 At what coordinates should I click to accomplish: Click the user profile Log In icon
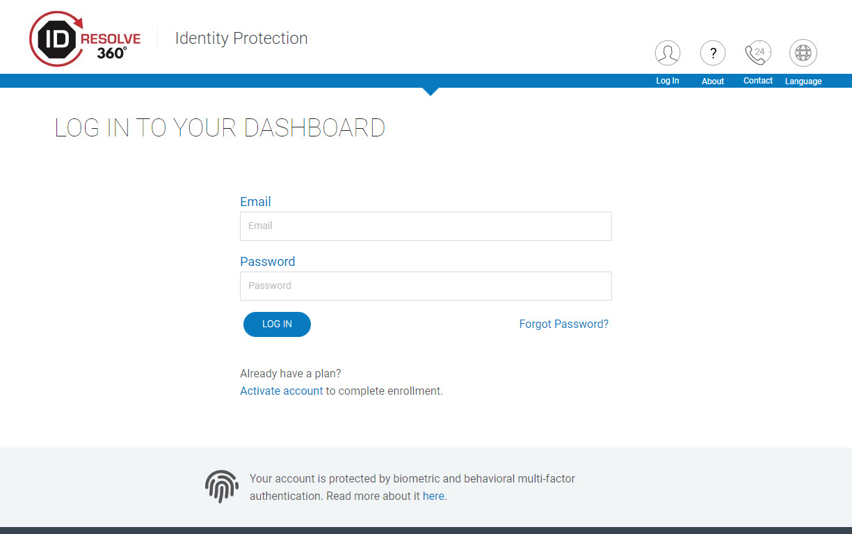point(667,53)
